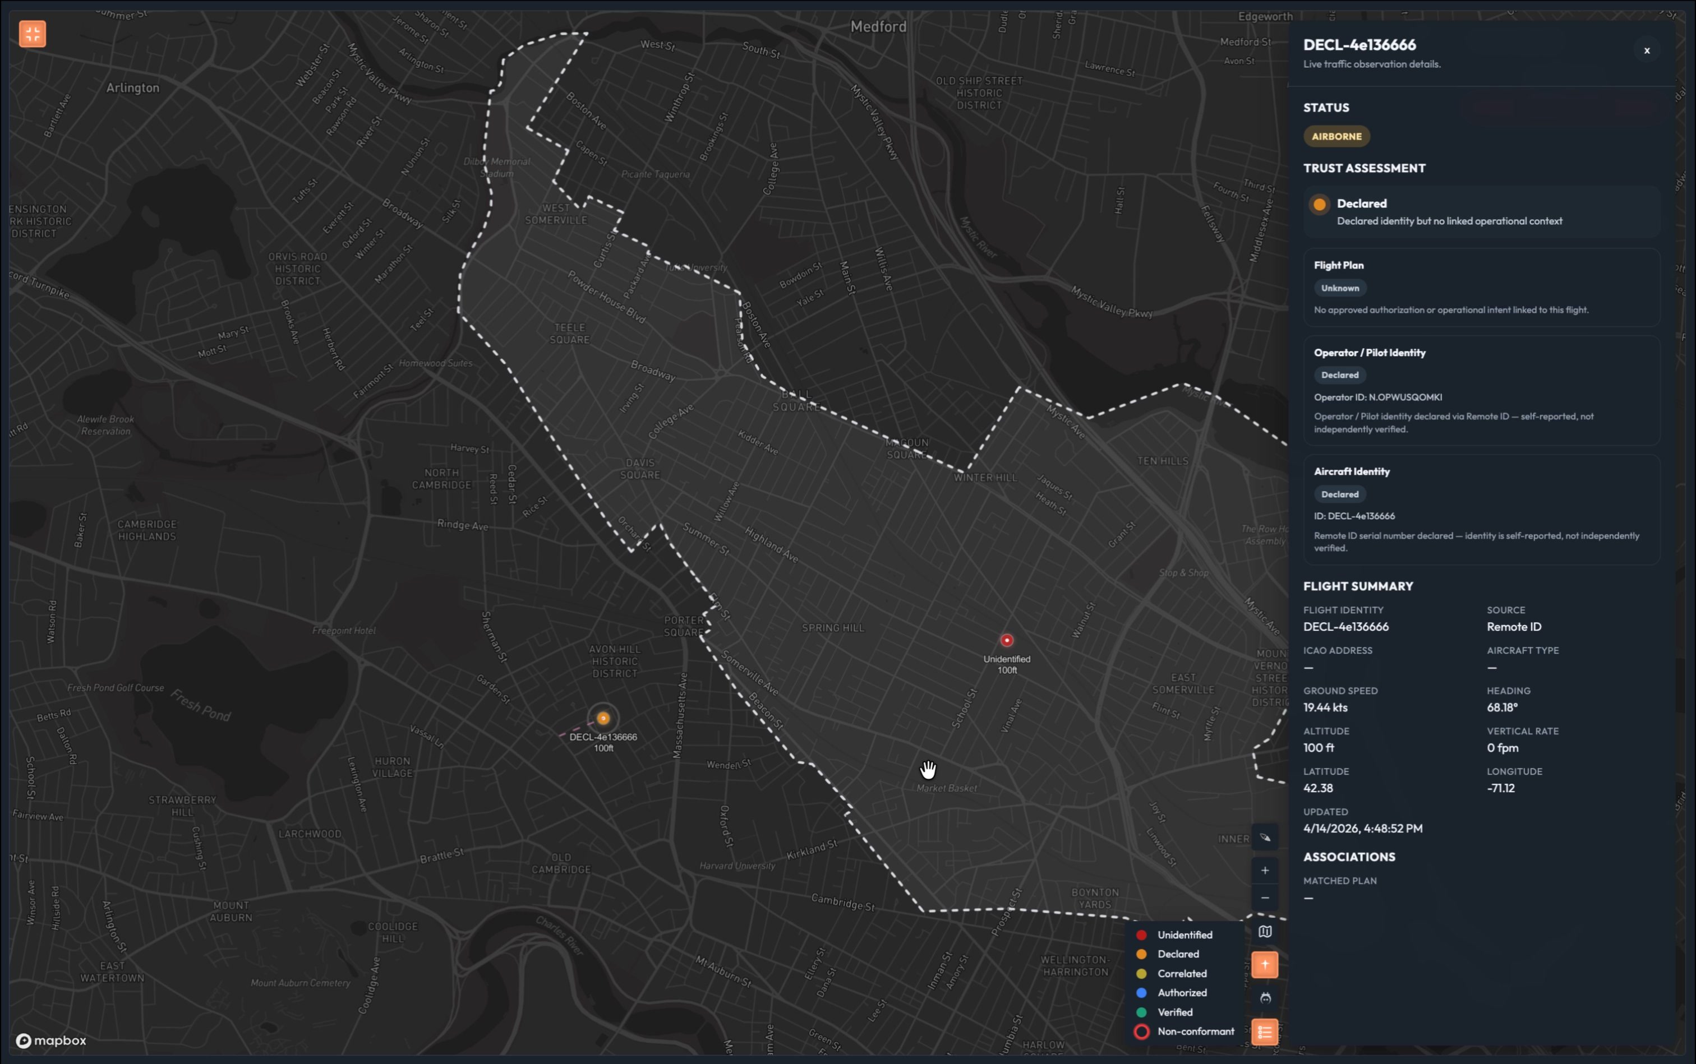Screen dimensions: 1696x1064
Task: Click the Harvard University map label
Action: tap(736, 866)
